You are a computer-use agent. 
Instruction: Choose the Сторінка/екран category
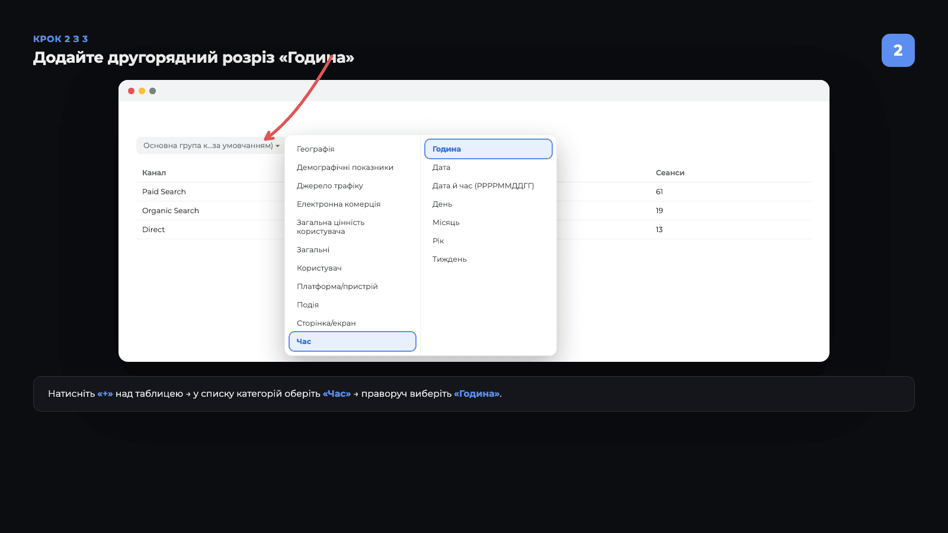(x=326, y=323)
